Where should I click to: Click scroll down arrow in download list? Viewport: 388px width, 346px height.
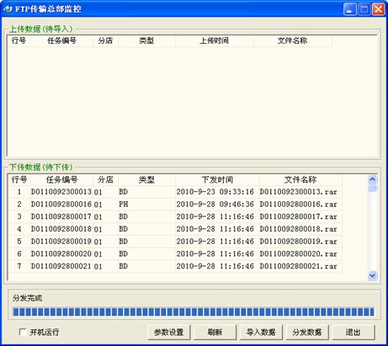click(x=372, y=275)
